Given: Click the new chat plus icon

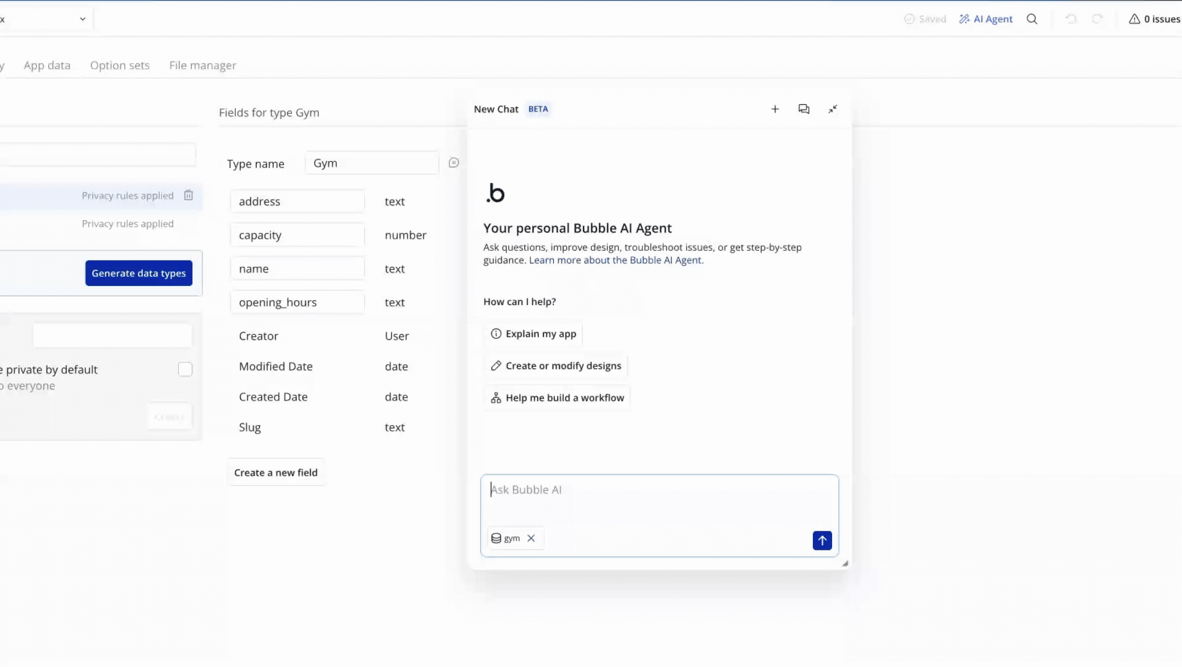Looking at the screenshot, I should (x=775, y=109).
